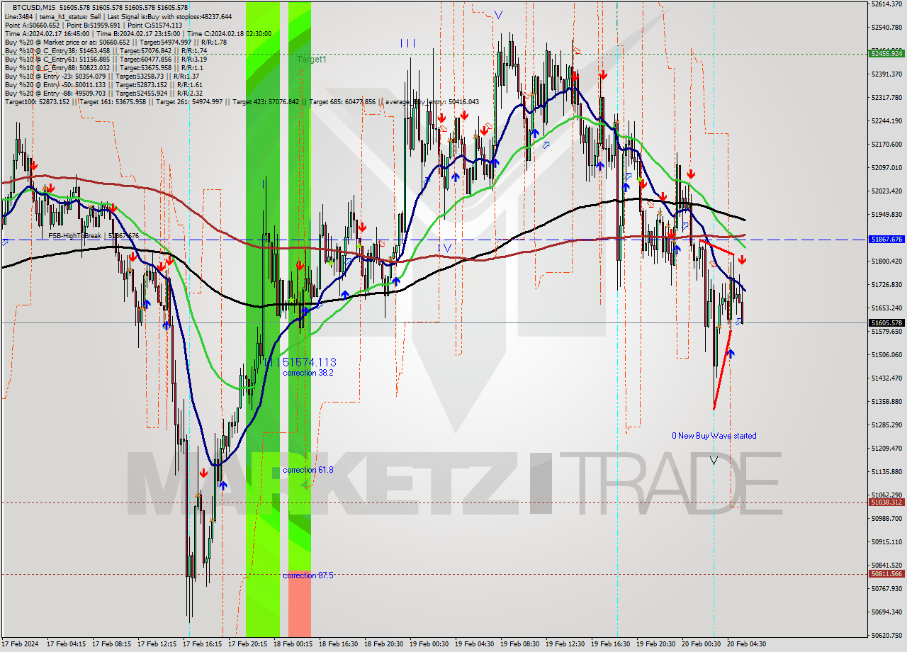907x652 pixels.
Task: Click the 'Target1' chart label
Action: click(312, 60)
